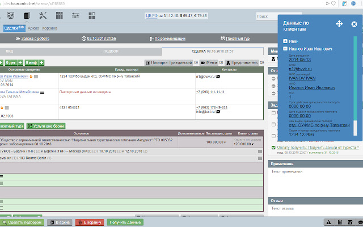Click orange icon beside Иван Иванович name
This screenshot has width=363, height=227.
click(31, 77)
